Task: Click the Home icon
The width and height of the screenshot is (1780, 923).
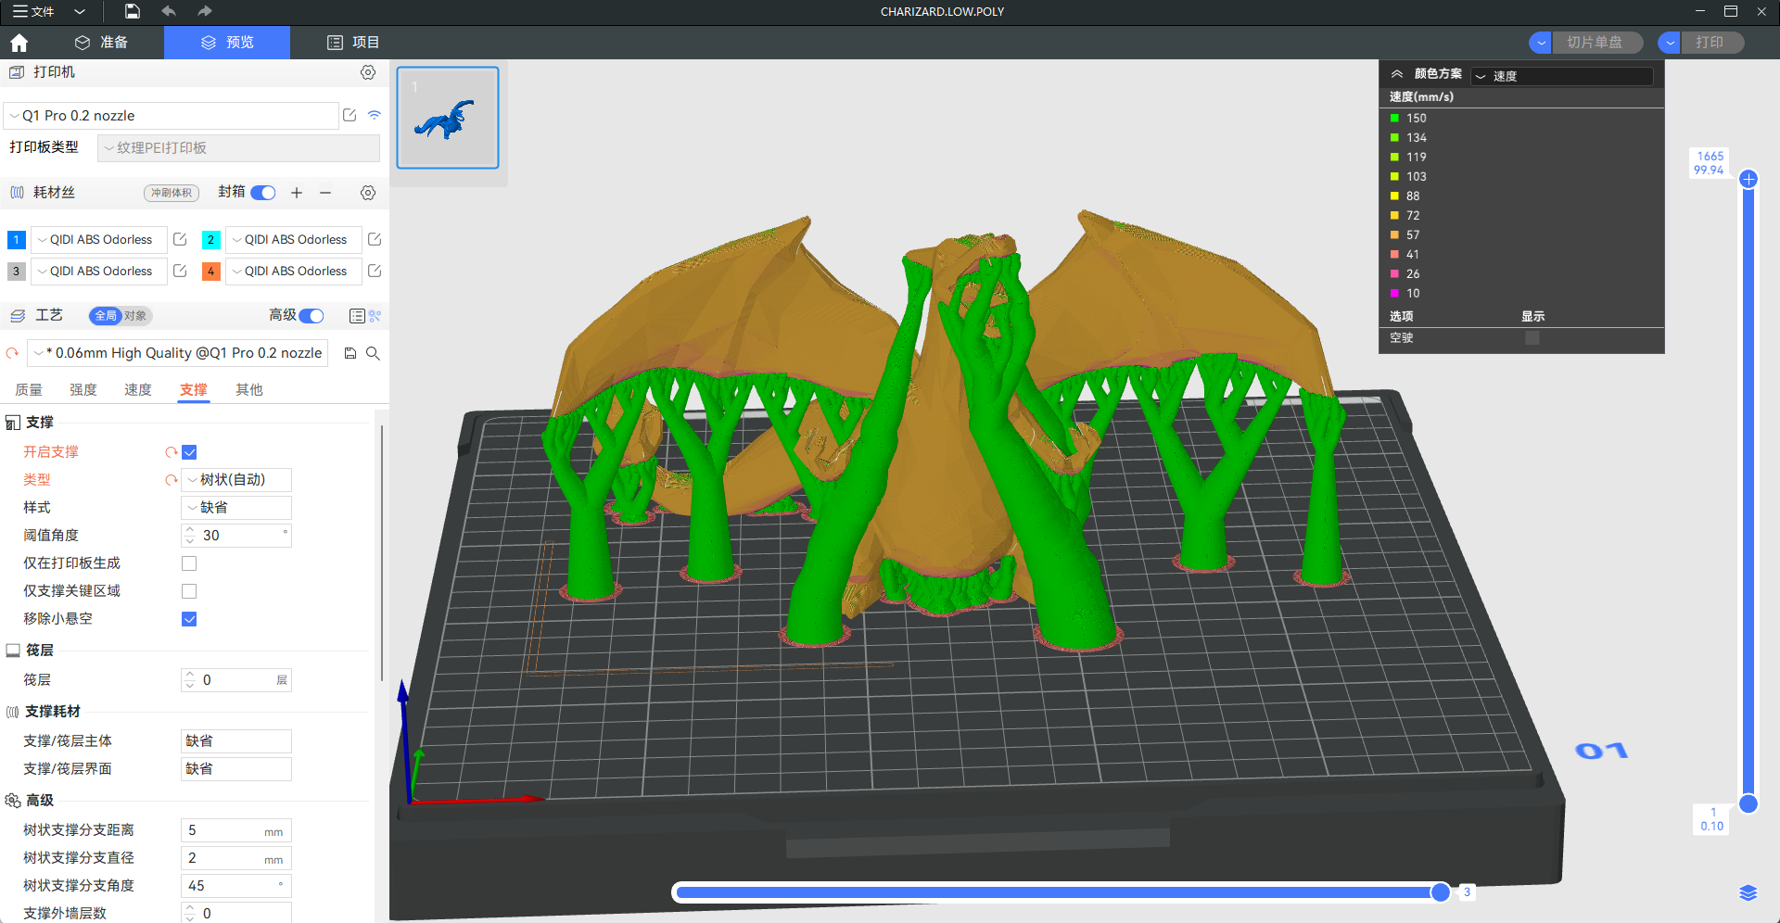Action: tap(19, 43)
